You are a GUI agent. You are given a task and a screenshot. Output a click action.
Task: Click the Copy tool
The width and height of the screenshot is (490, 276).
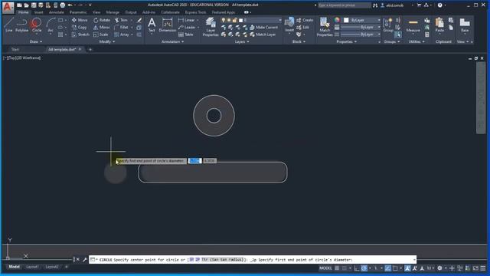pos(80,28)
